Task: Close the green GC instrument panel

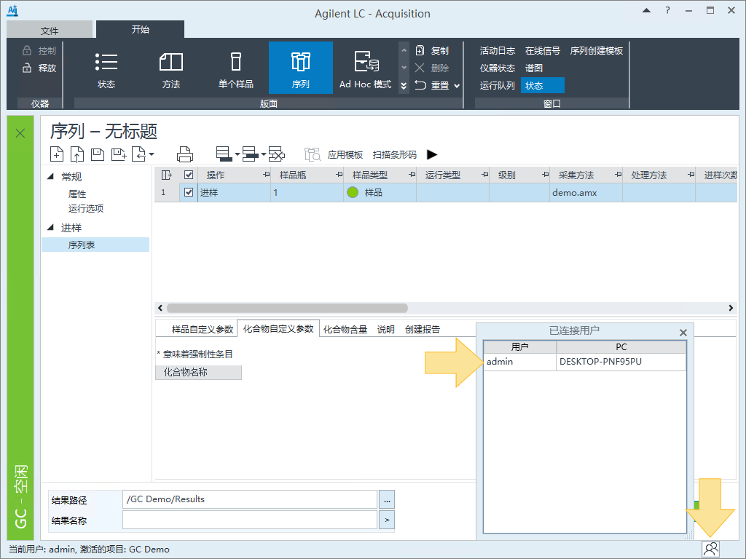Action: coord(20,133)
